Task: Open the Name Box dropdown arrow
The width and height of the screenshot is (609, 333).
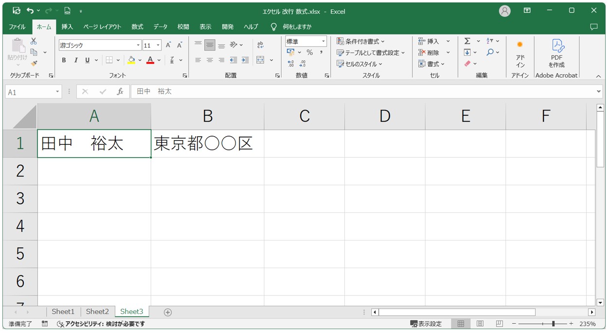Action: pyautogui.click(x=57, y=92)
